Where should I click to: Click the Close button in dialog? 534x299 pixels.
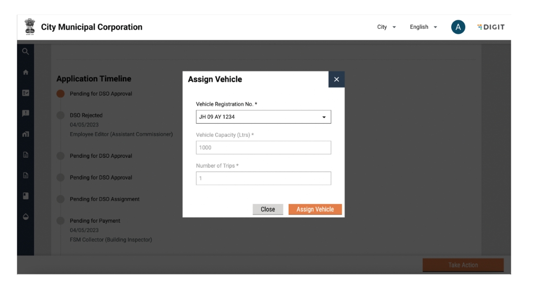click(267, 209)
